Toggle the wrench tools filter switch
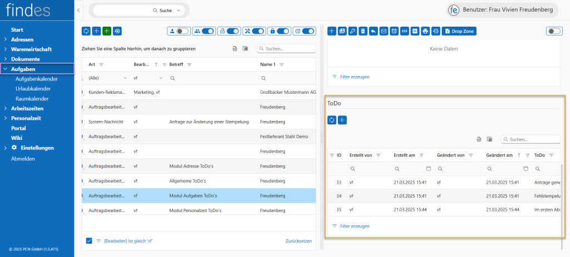This screenshot has width=570, height=257. click(257, 32)
